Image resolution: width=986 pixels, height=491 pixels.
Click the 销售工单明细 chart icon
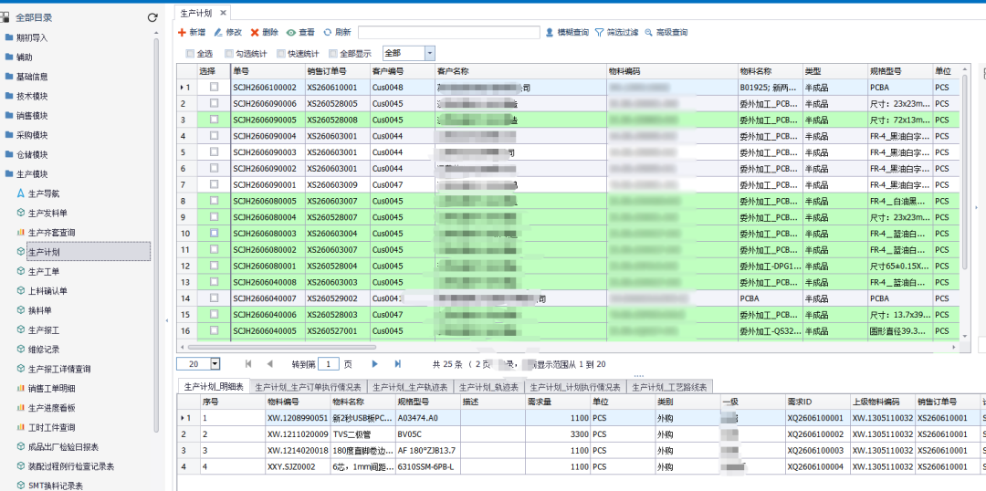(21, 389)
